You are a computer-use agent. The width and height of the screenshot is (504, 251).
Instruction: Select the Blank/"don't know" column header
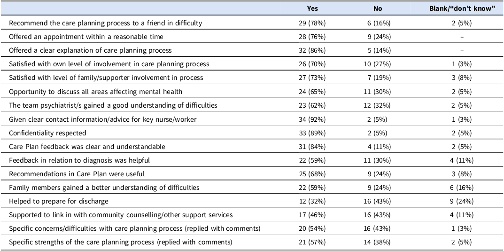[462, 8]
